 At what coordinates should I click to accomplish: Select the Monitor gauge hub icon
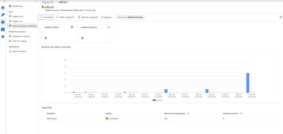pyautogui.click(x=3, y=22)
